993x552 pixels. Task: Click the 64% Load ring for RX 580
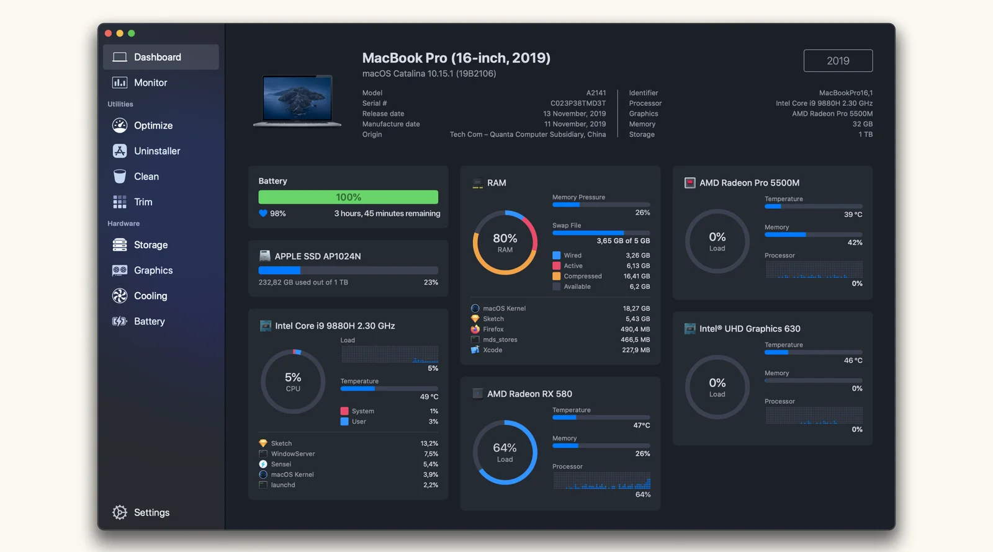point(505,453)
